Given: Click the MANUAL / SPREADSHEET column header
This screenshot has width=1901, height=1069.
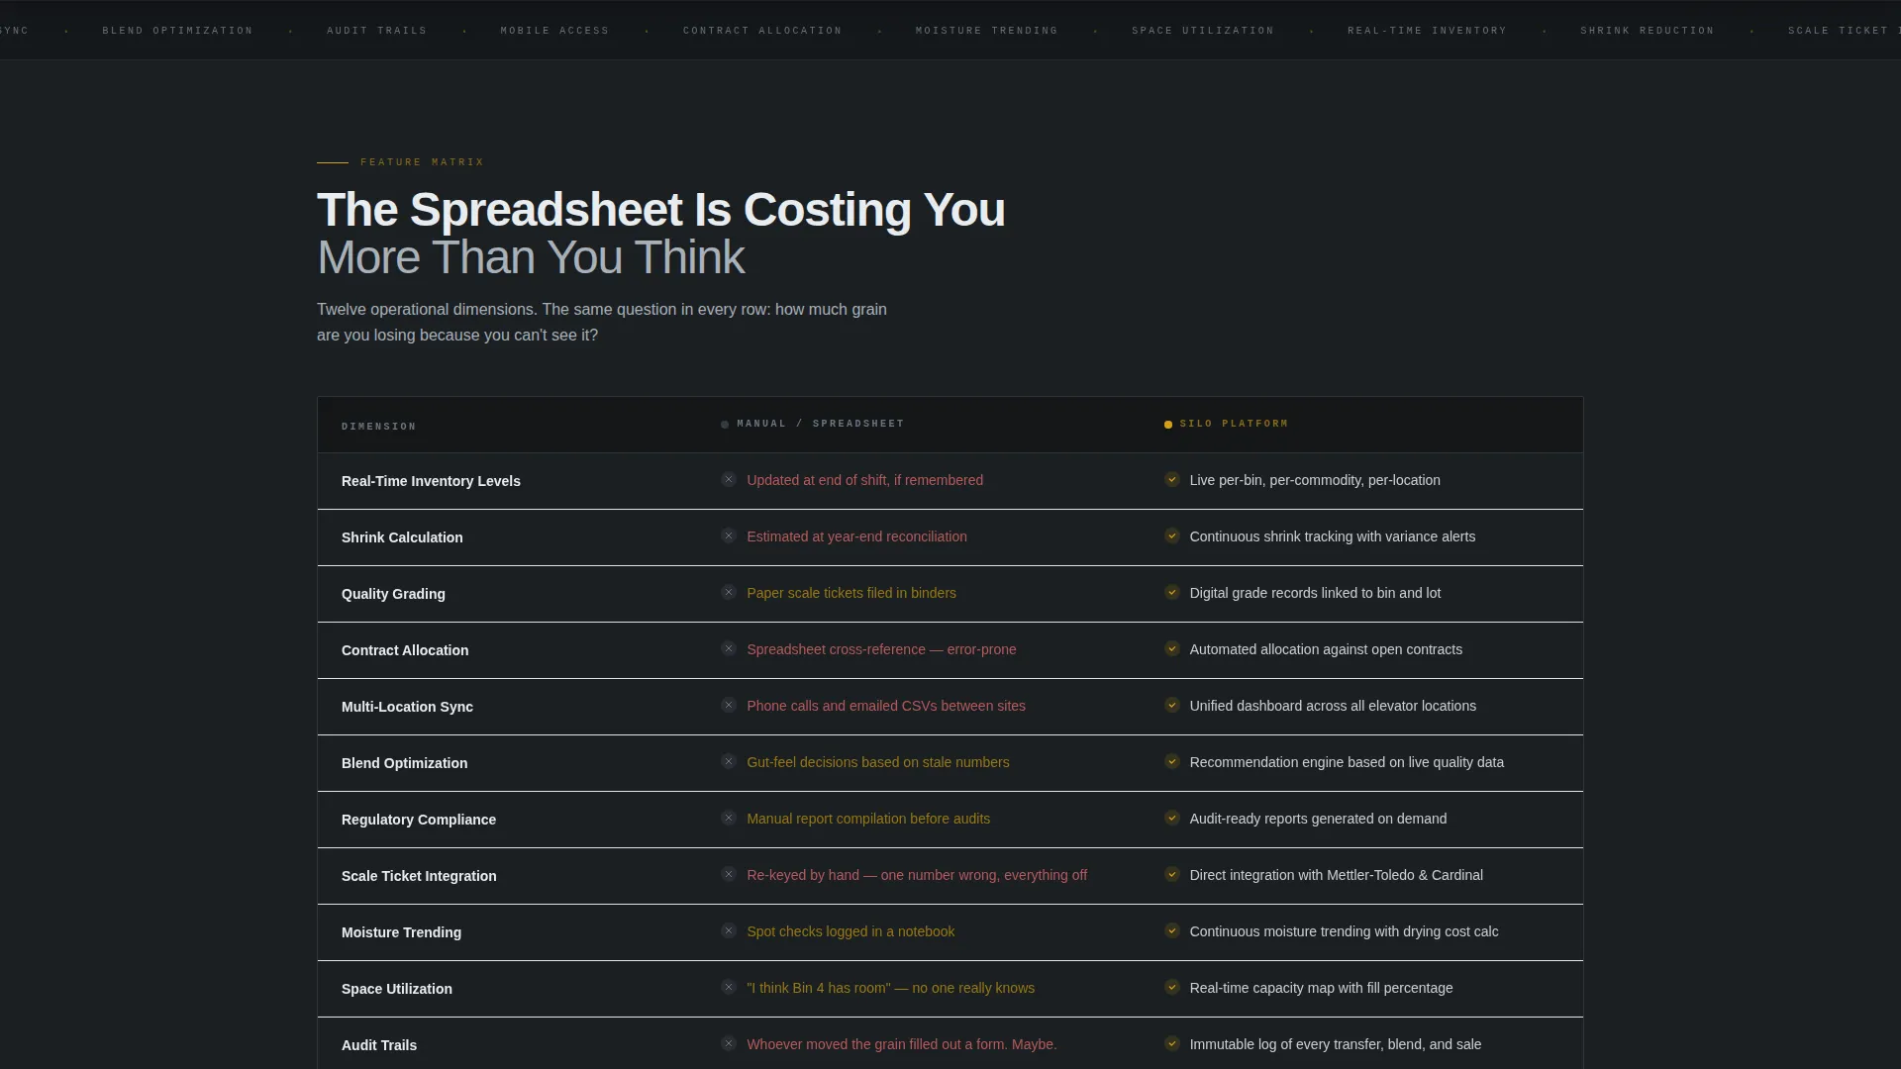Looking at the screenshot, I should [x=821, y=424].
